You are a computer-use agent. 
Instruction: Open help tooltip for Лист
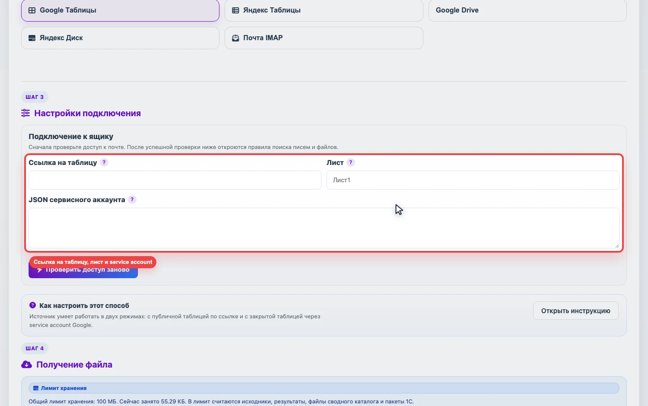click(351, 162)
